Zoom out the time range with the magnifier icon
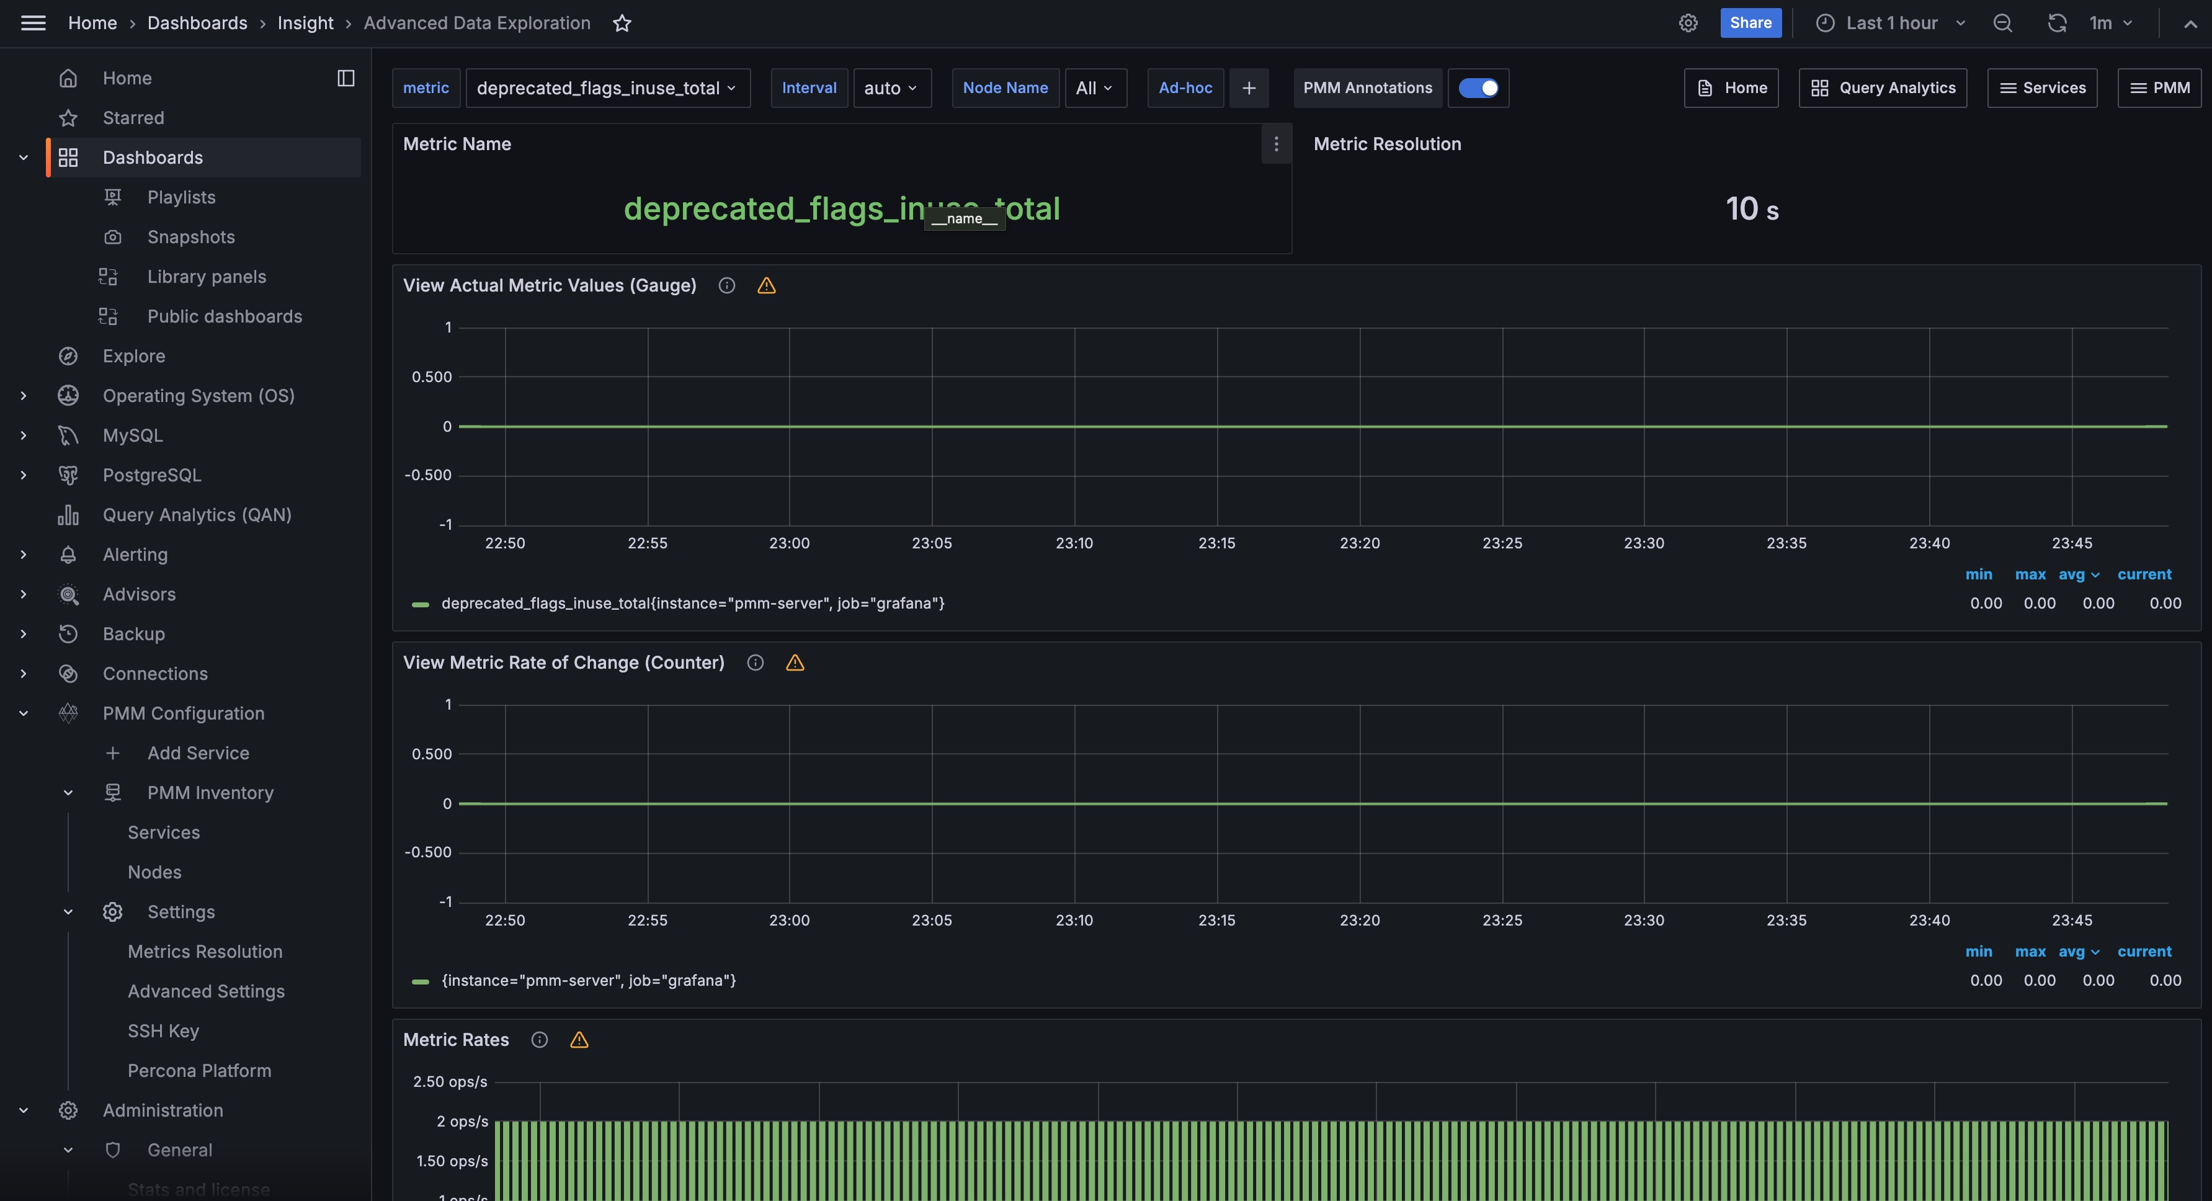 (2002, 23)
